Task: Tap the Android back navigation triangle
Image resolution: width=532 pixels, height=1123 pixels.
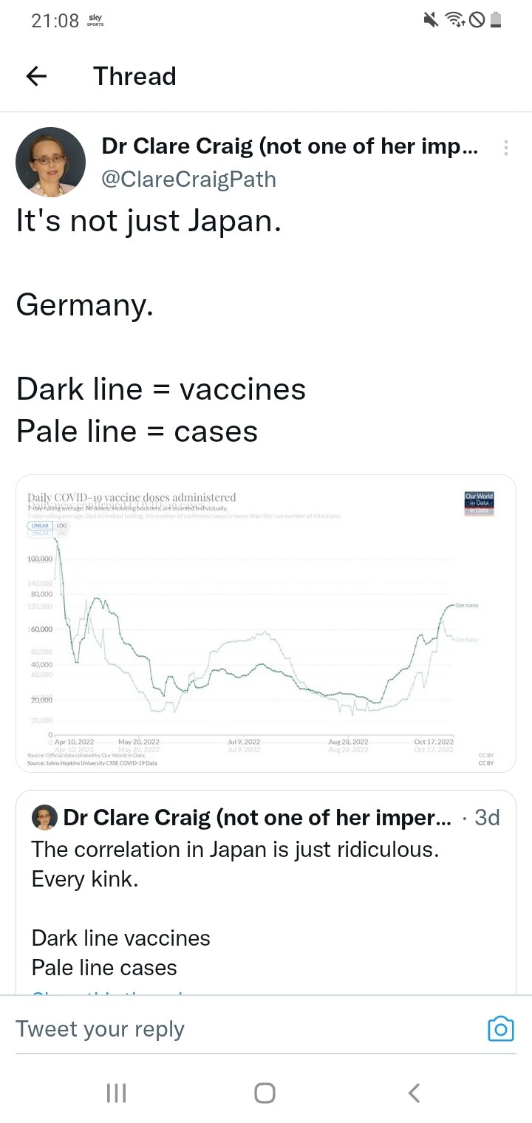Action: [x=414, y=1092]
